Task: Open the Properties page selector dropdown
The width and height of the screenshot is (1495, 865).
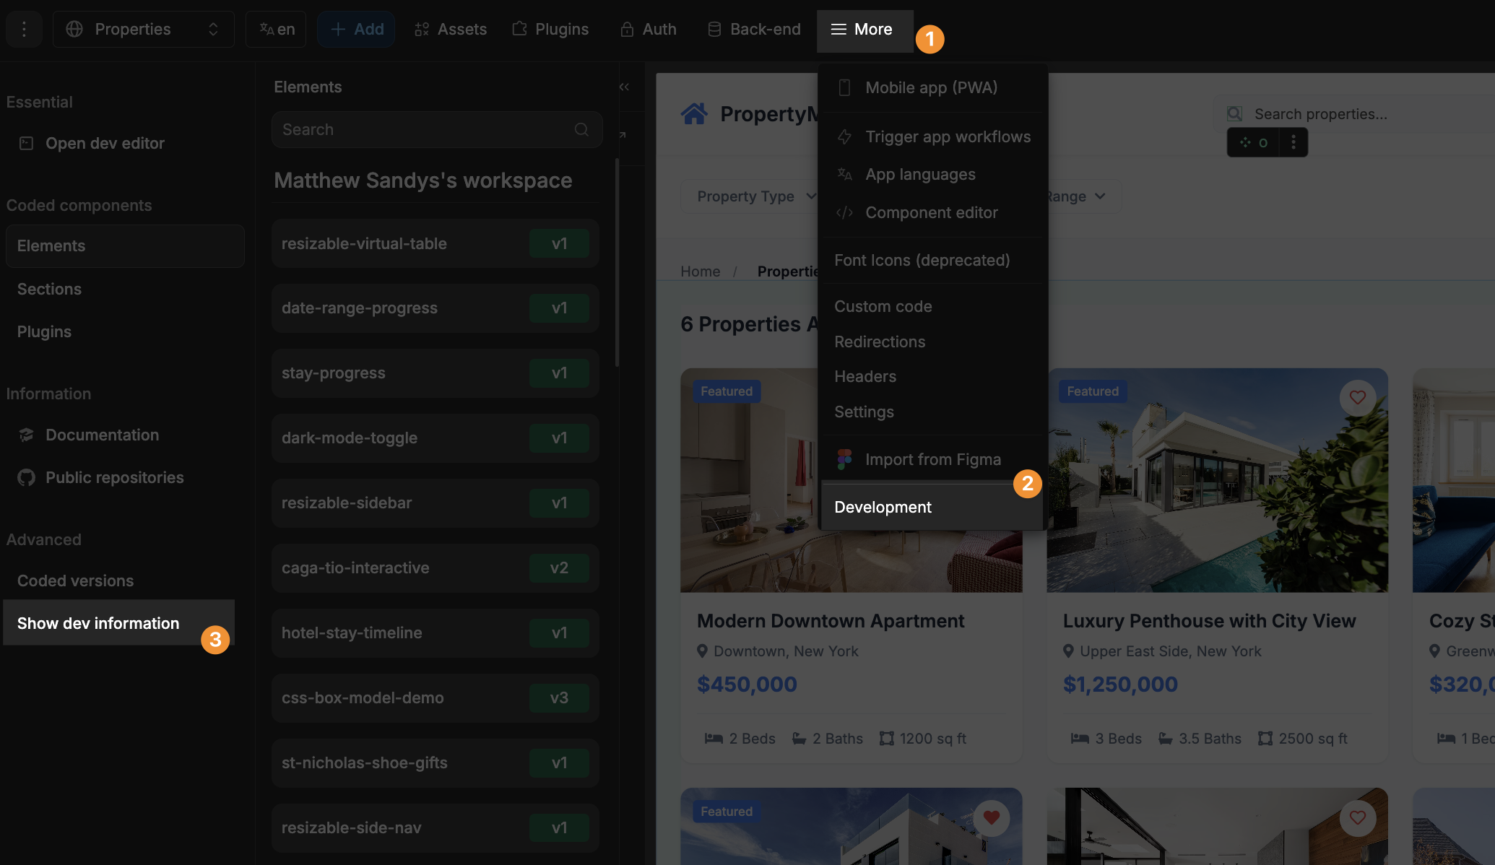Action: coord(143,29)
